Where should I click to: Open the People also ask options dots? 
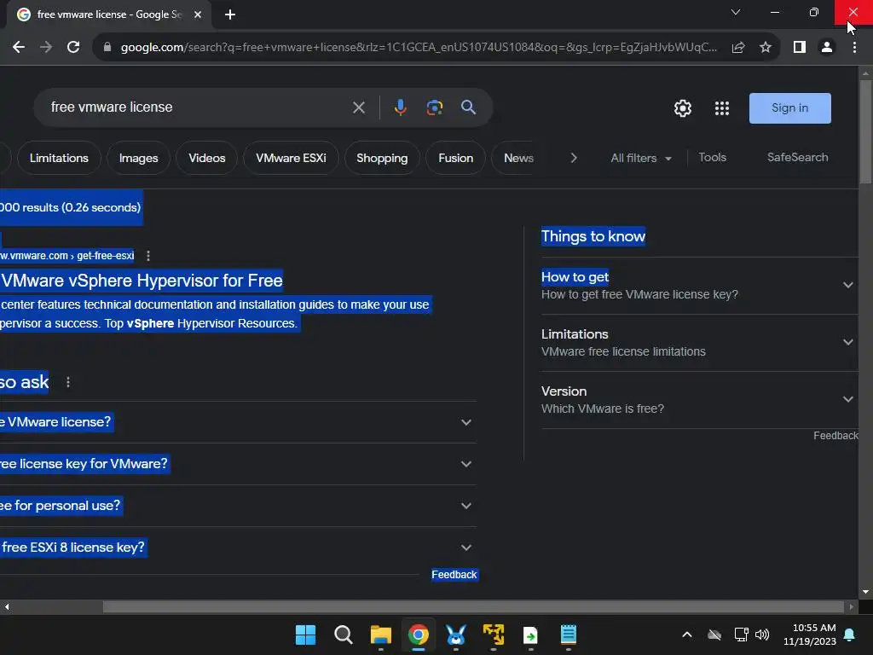[68, 382]
